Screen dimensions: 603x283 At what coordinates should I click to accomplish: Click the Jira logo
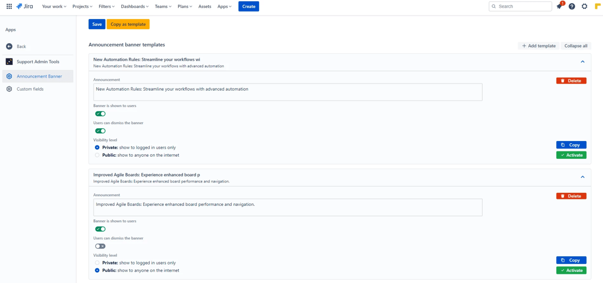[25, 6]
